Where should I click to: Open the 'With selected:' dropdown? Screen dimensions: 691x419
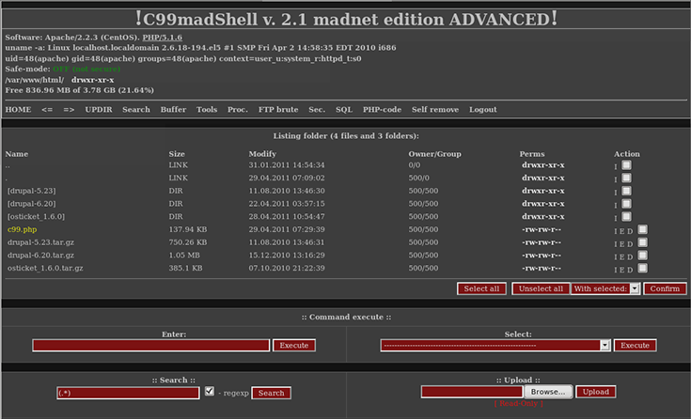point(606,288)
